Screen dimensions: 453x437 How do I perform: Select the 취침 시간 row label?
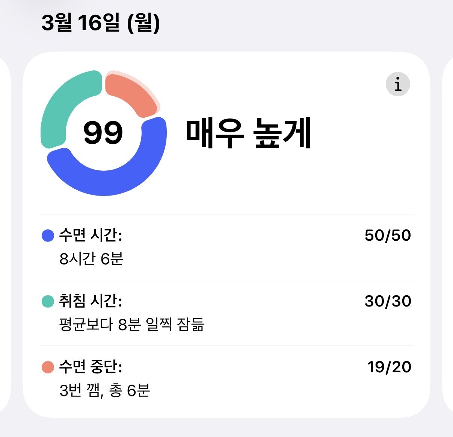(91, 301)
